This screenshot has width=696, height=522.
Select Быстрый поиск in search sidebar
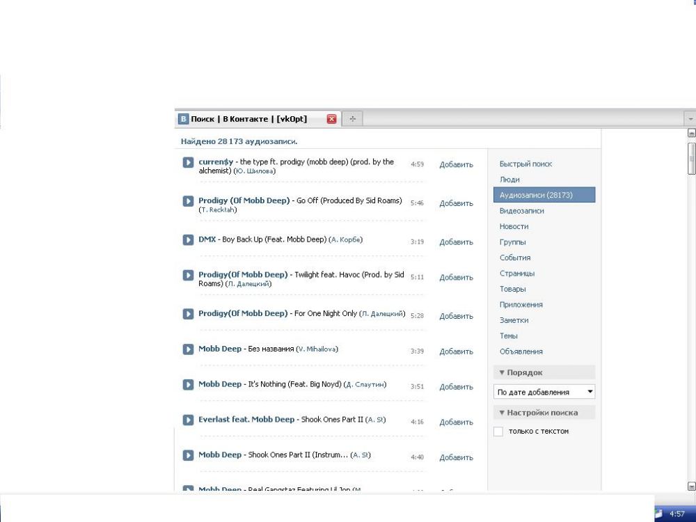525,164
